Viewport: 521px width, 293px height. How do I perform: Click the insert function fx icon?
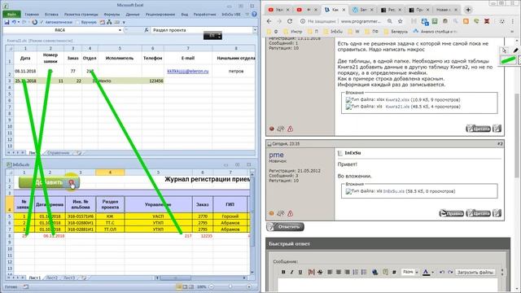click(147, 30)
